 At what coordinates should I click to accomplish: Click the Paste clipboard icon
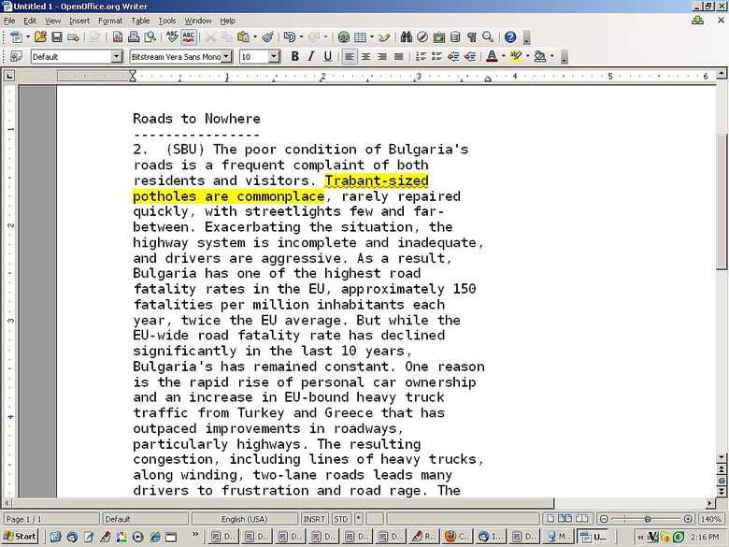(243, 37)
